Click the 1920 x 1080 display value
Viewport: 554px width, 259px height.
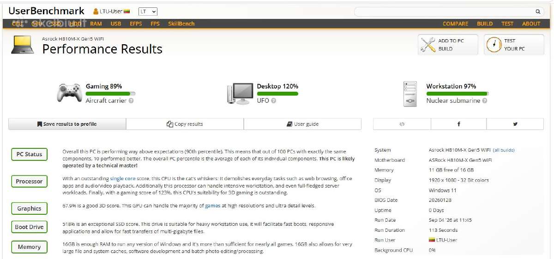[458, 180]
